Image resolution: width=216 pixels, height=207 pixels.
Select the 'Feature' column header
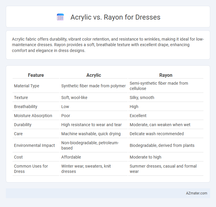(36, 75)
